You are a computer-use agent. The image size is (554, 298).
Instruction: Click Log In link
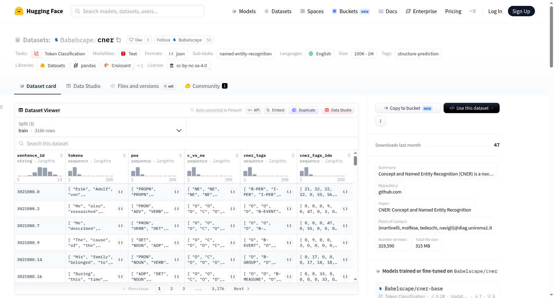[495, 11]
